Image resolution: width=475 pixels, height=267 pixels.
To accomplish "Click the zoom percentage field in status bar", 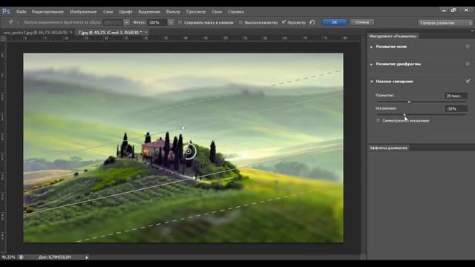I will (x=8, y=257).
